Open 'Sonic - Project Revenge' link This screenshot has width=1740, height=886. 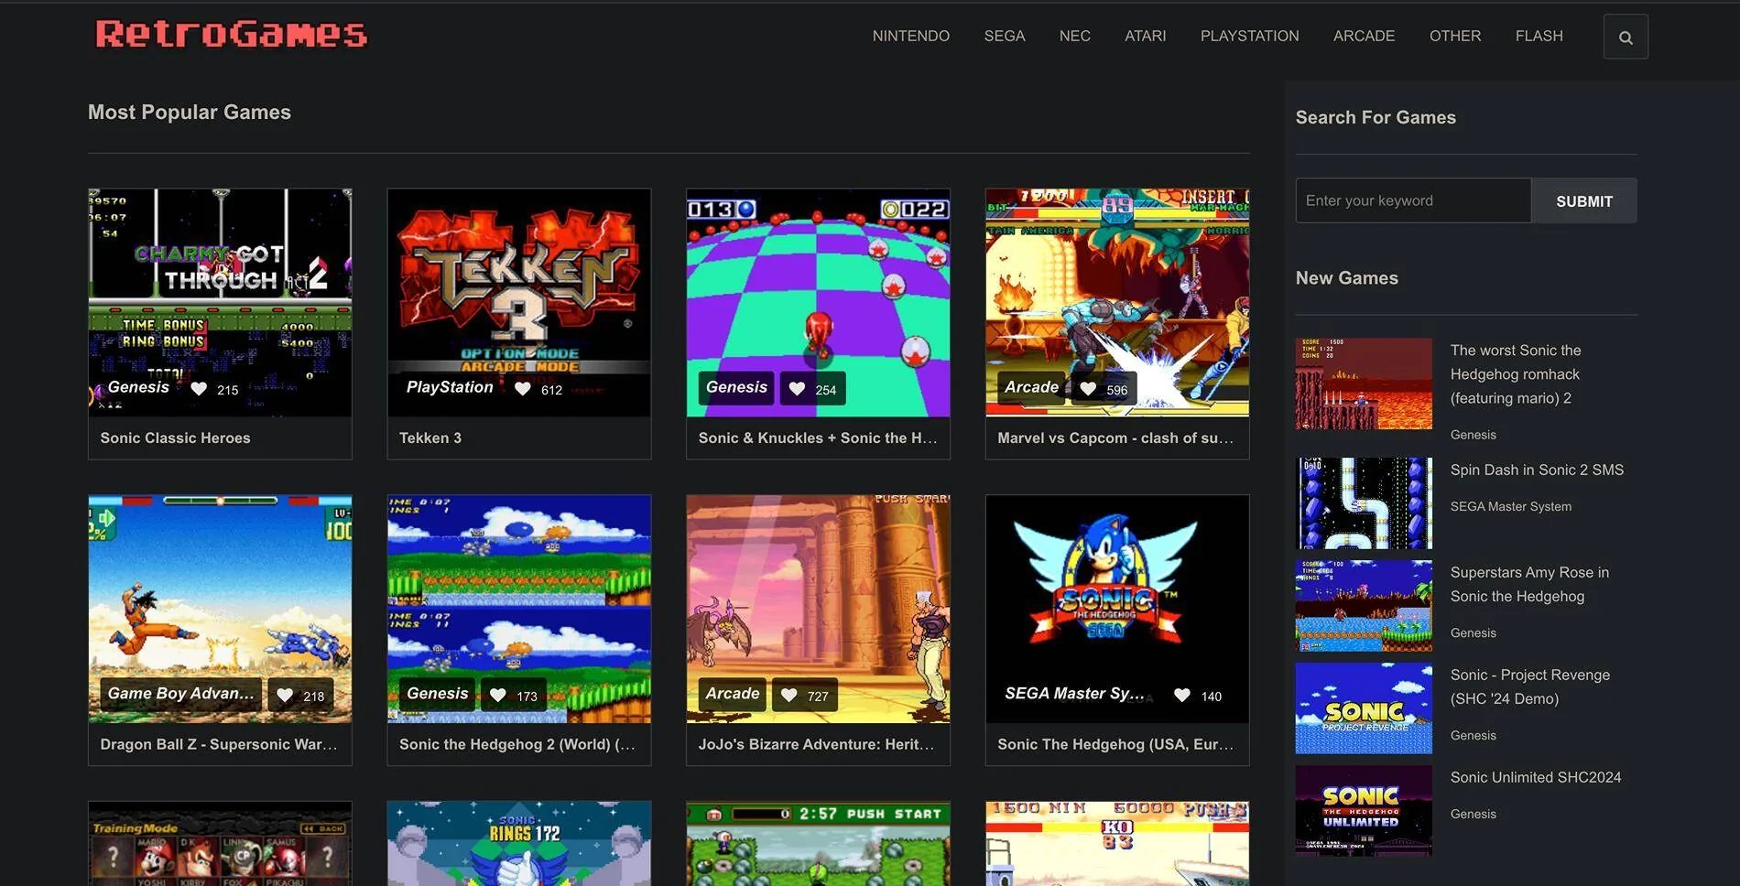(x=1530, y=686)
